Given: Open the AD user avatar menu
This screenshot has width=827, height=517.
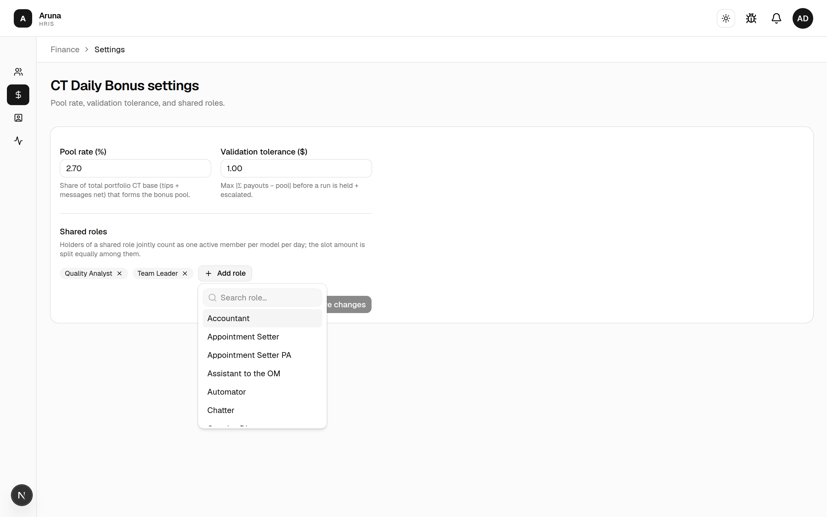Looking at the screenshot, I should (803, 18).
